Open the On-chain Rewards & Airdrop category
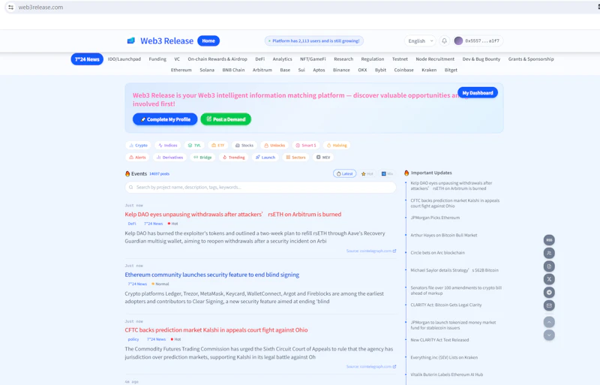The height and width of the screenshot is (385, 600). click(x=217, y=59)
